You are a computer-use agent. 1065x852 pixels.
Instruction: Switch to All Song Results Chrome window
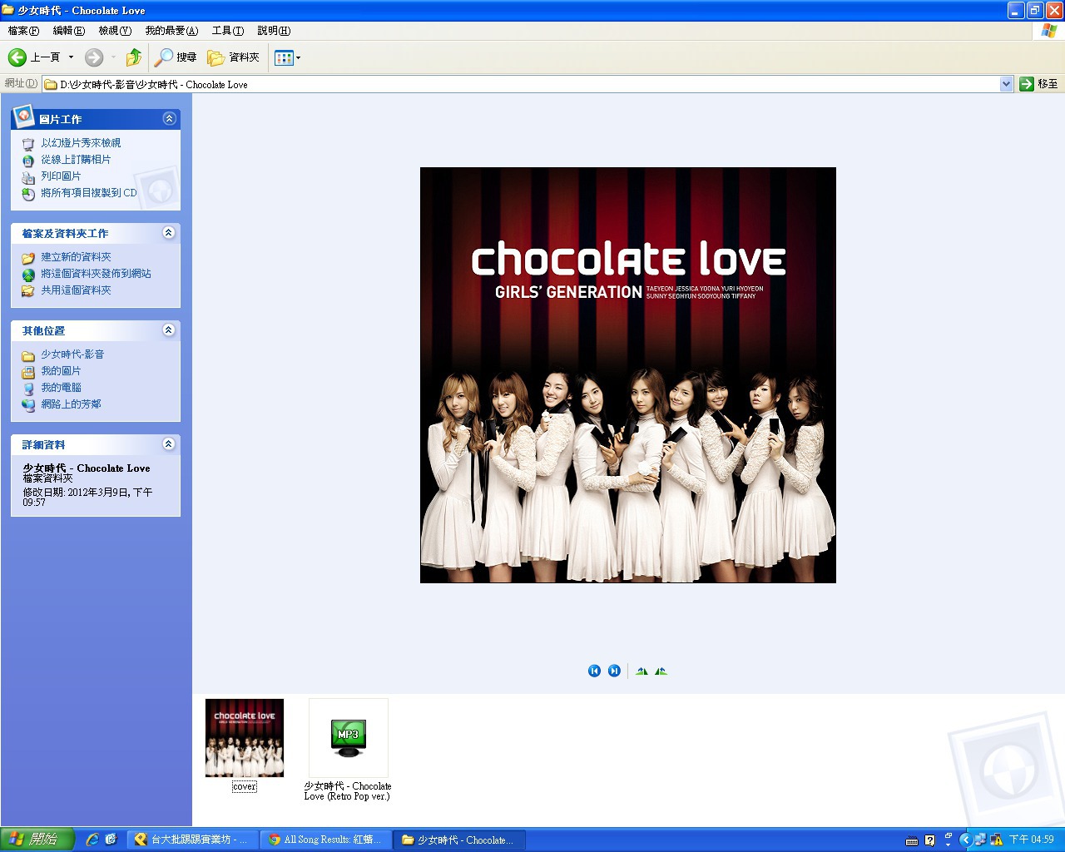325,840
